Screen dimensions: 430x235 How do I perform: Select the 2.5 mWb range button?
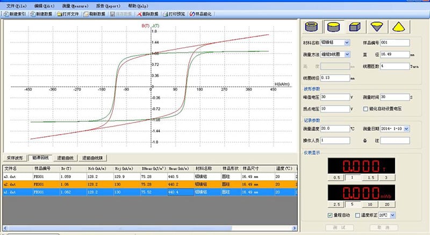tap(336, 204)
